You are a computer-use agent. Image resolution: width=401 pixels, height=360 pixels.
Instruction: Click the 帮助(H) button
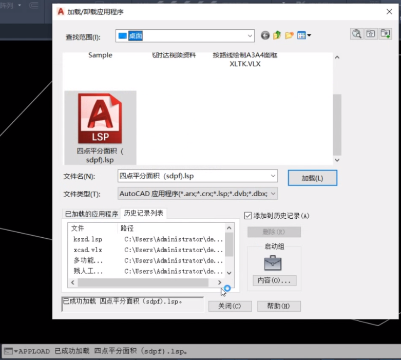(279, 306)
